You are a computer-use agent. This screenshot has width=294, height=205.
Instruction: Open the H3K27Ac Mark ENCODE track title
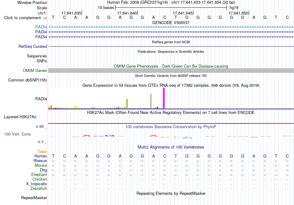[171, 113]
